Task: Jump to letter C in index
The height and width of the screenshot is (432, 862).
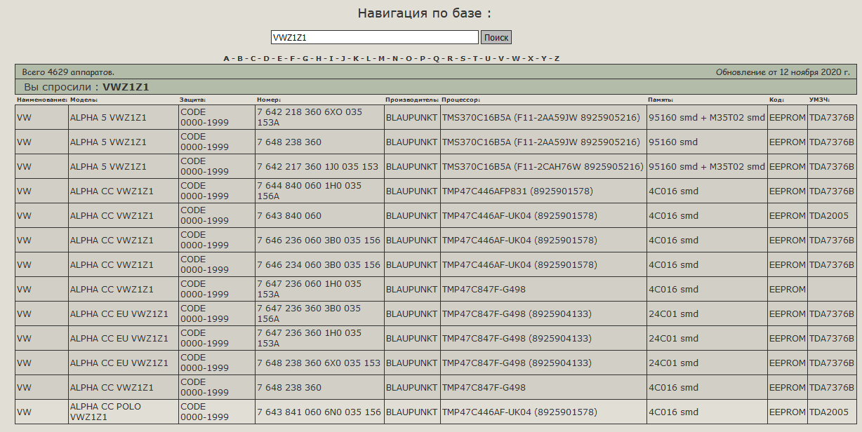Action: [x=253, y=58]
